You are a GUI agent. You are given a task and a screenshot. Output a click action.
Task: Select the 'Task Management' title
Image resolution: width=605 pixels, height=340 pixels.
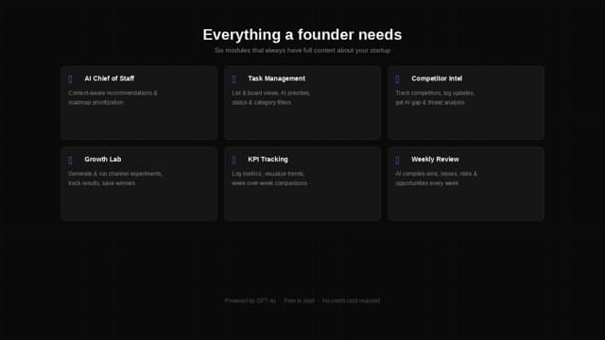point(276,78)
